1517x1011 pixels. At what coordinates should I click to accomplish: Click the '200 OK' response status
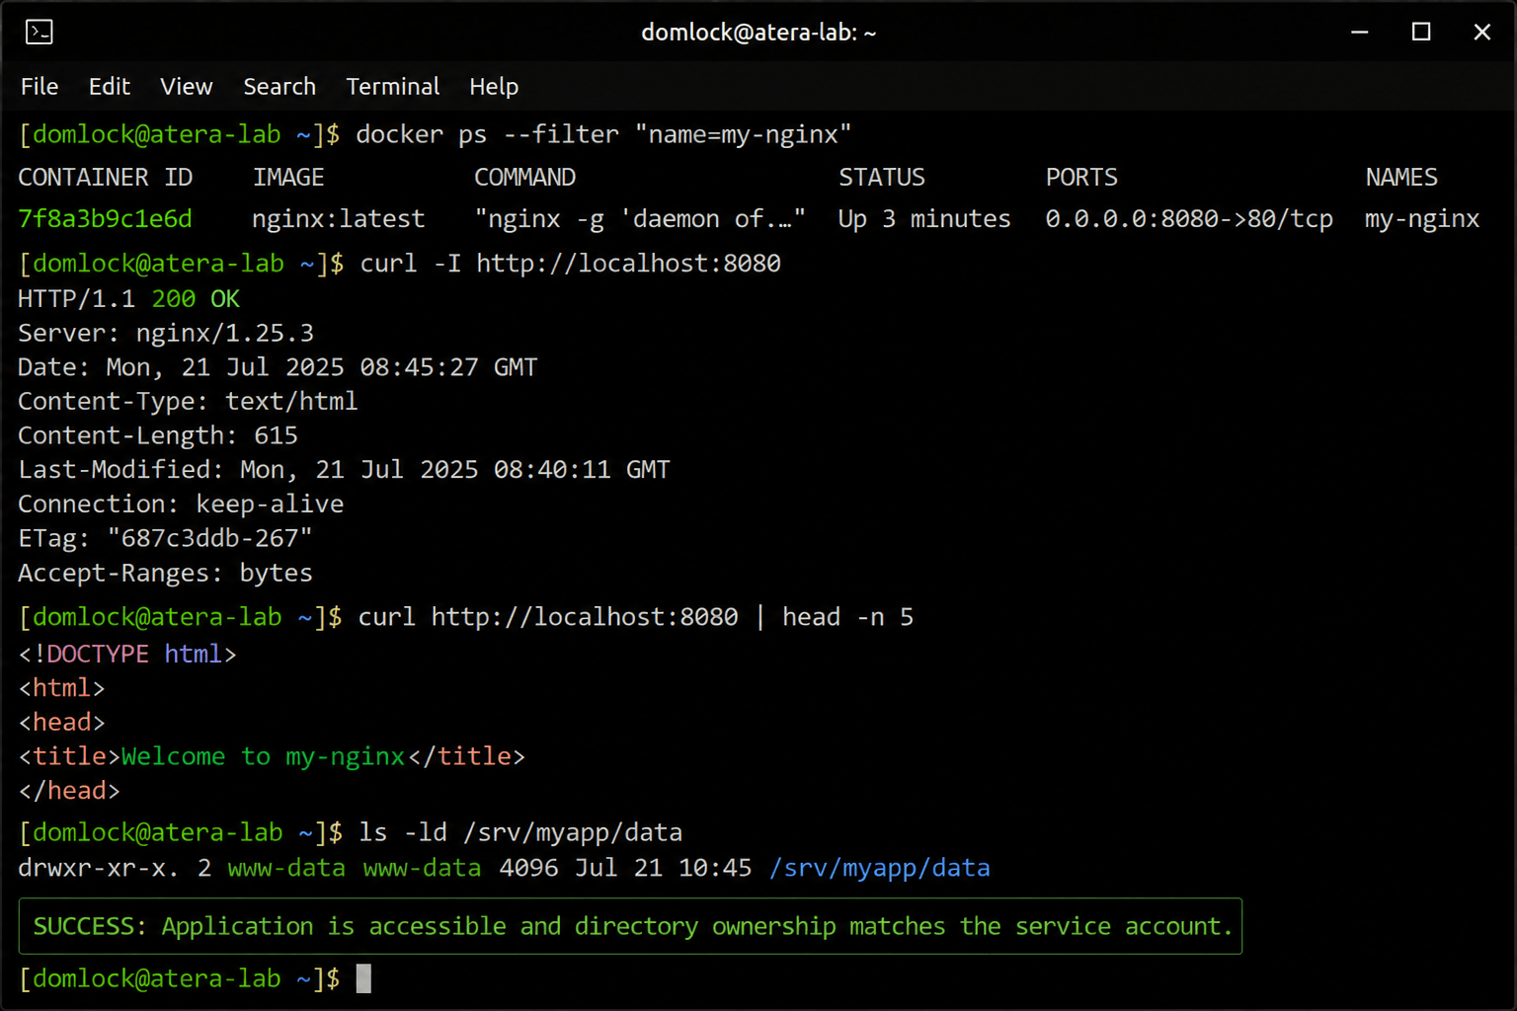tap(196, 299)
